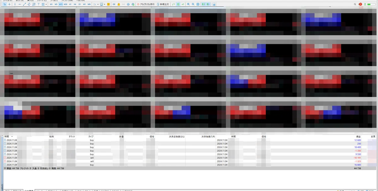Image resolution: width=378 pixels, height=191 pixels.
Task: Toggle アルゴリズム取引 on or off
Action: click(146, 4)
